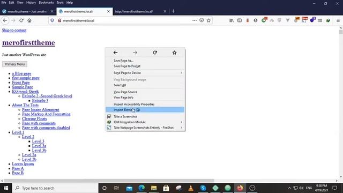Click the Reload button in browser toolbar
Image resolution: width=343 pixels, height=193 pixels.
21,20
